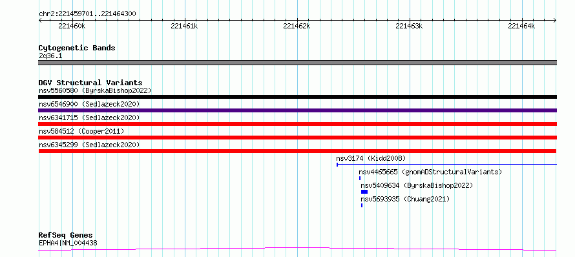Click the nsv5693935 (Chuang2021) label
The image size is (575, 257).
405,199
